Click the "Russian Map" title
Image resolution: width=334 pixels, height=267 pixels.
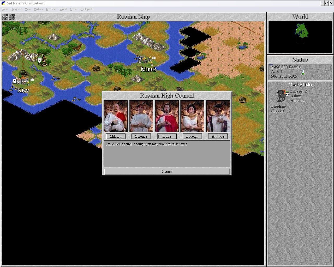133,17
